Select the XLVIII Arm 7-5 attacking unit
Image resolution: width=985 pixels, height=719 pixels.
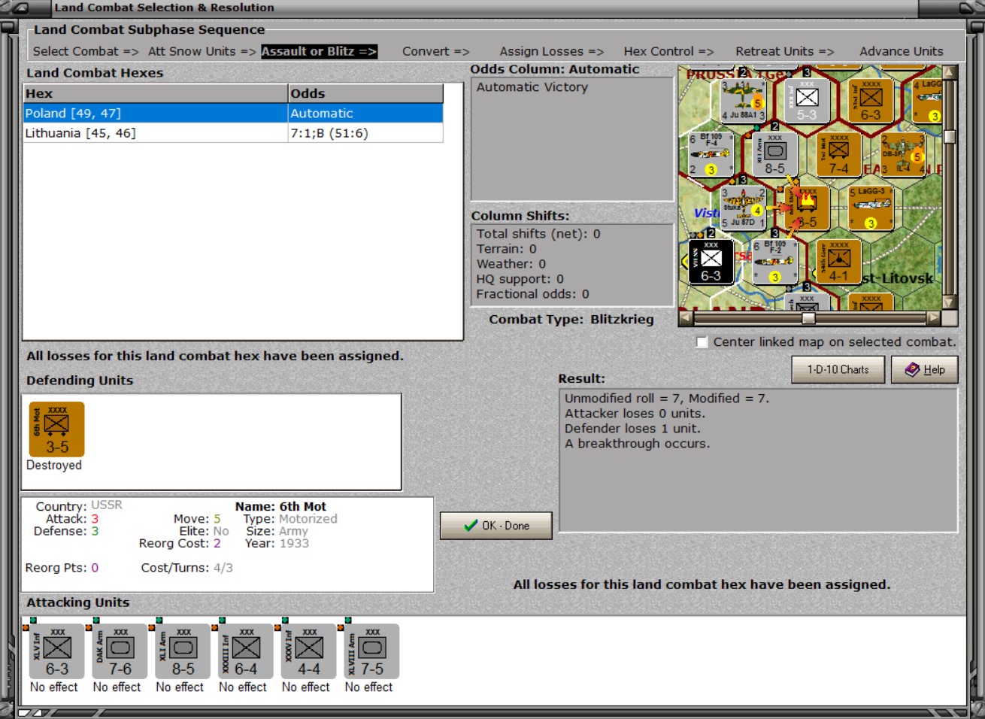(372, 652)
